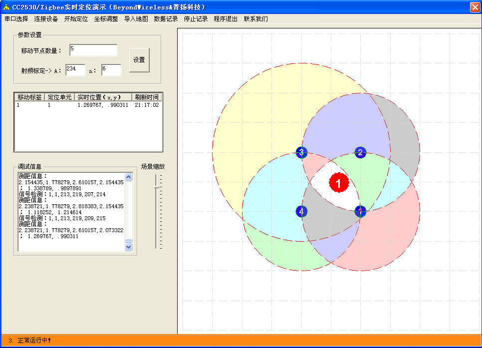Click 程序退出 to exit the program
482x348 pixels.
pos(226,19)
